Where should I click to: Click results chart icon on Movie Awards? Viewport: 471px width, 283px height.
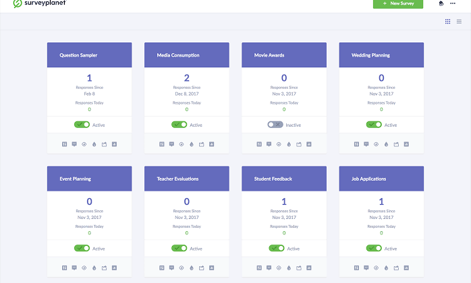[x=309, y=144]
